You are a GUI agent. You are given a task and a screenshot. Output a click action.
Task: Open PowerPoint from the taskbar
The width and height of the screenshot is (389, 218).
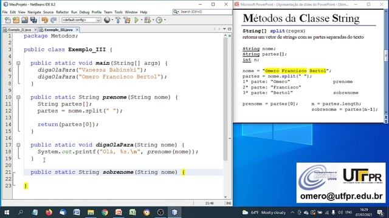point(119,213)
